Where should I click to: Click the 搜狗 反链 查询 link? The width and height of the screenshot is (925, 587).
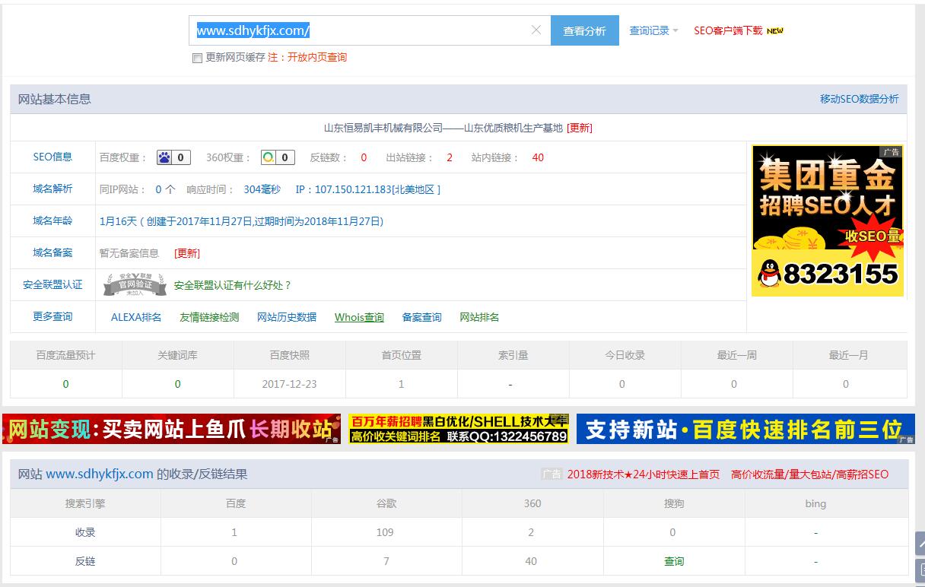[674, 561]
